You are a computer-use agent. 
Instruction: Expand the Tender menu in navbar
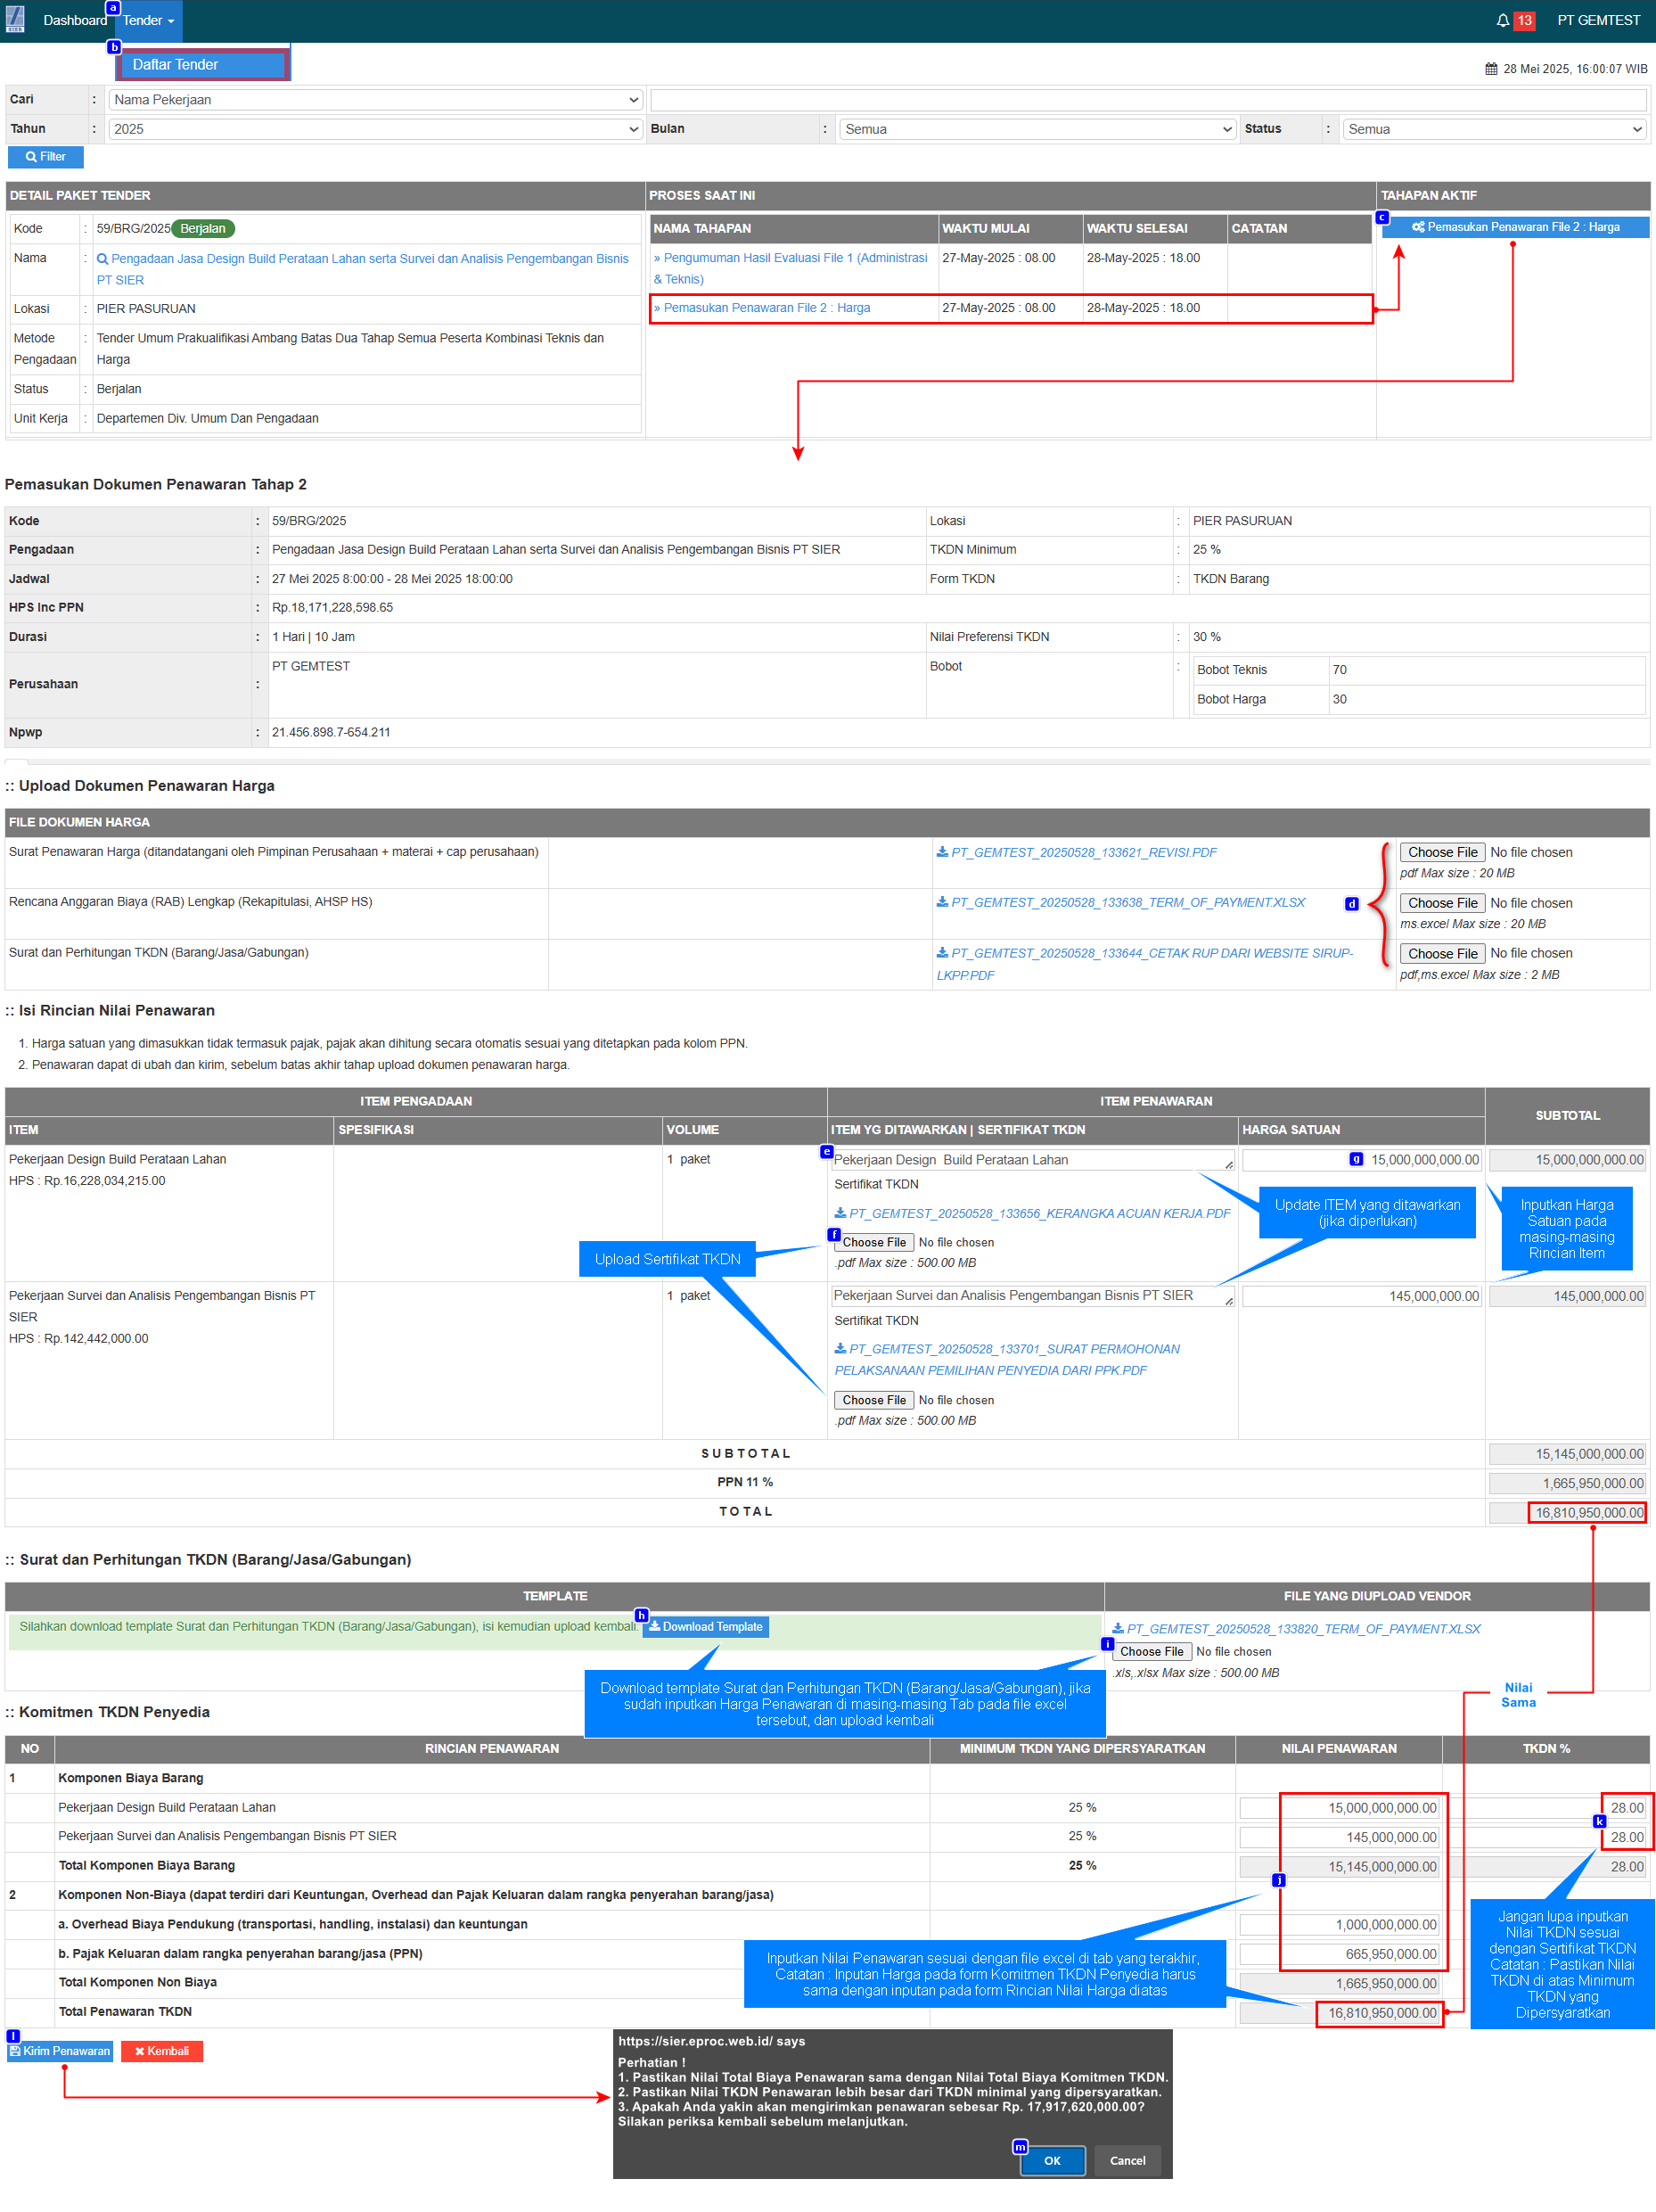point(149,20)
